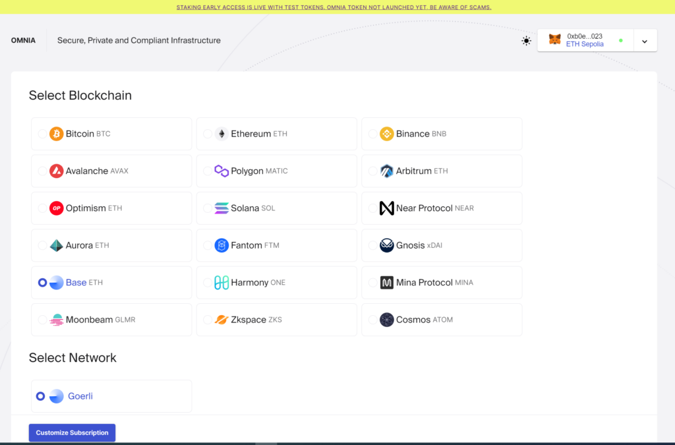The height and width of the screenshot is (445, 675).
Task: Click the Zkspace orange logo icon
Action: tap(221, 320)
